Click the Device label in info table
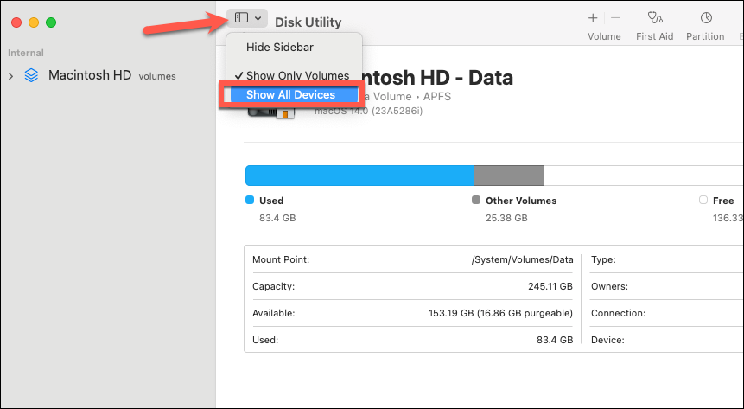 point(607,340)
